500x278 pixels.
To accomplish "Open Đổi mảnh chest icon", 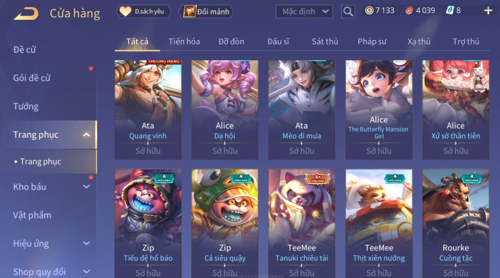I will coord(190,12).
